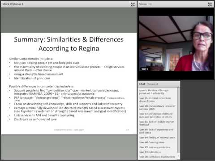Viewport: 215px width, 161px height.
Task: Click chat message 'perception of self and skills'
Action: [x=156, y=115]
